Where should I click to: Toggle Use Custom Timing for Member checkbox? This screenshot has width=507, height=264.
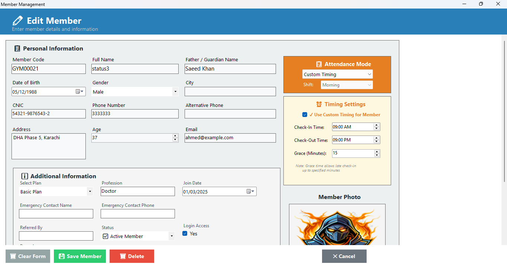305,115
